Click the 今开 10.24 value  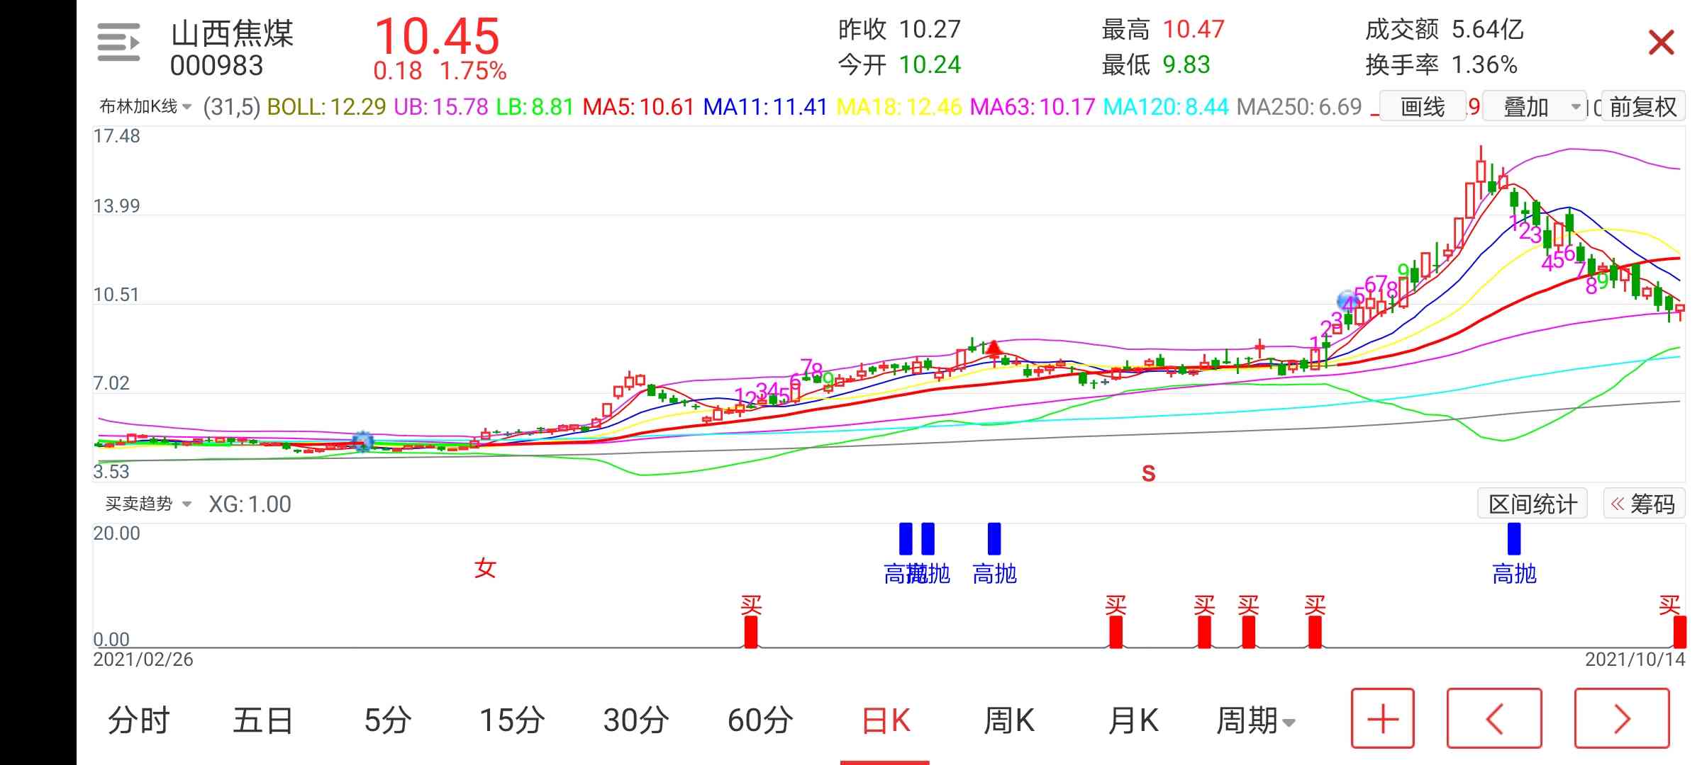pos(899,65)
